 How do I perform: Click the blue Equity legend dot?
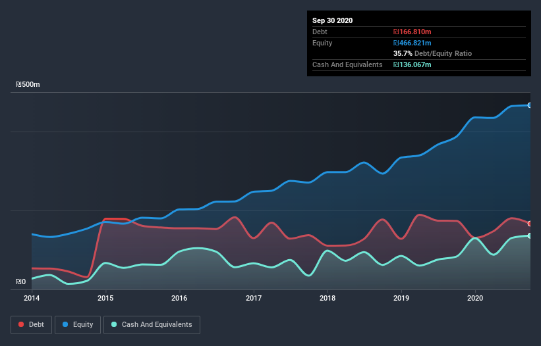pyautogui.click(x=65, y=324)
